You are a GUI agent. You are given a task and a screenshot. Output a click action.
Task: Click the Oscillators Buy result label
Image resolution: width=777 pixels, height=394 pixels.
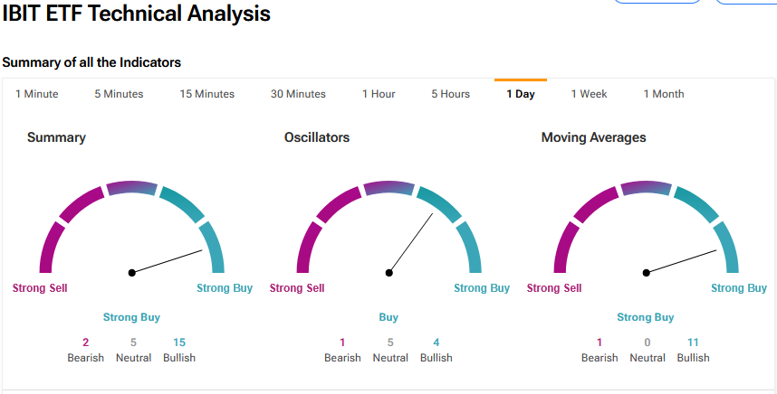point(388,317)
